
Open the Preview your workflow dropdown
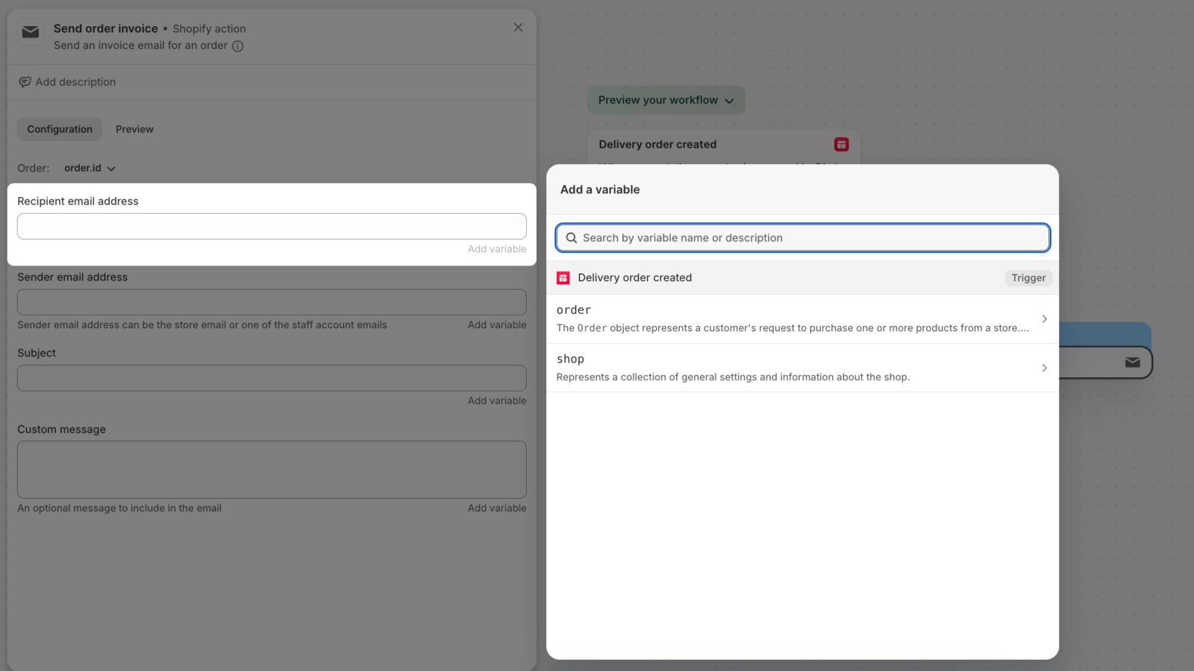tap(666, 100)
